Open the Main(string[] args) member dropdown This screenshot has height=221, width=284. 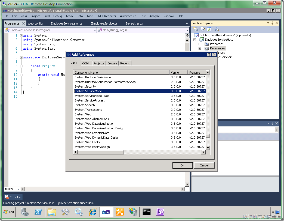point(188,30)
